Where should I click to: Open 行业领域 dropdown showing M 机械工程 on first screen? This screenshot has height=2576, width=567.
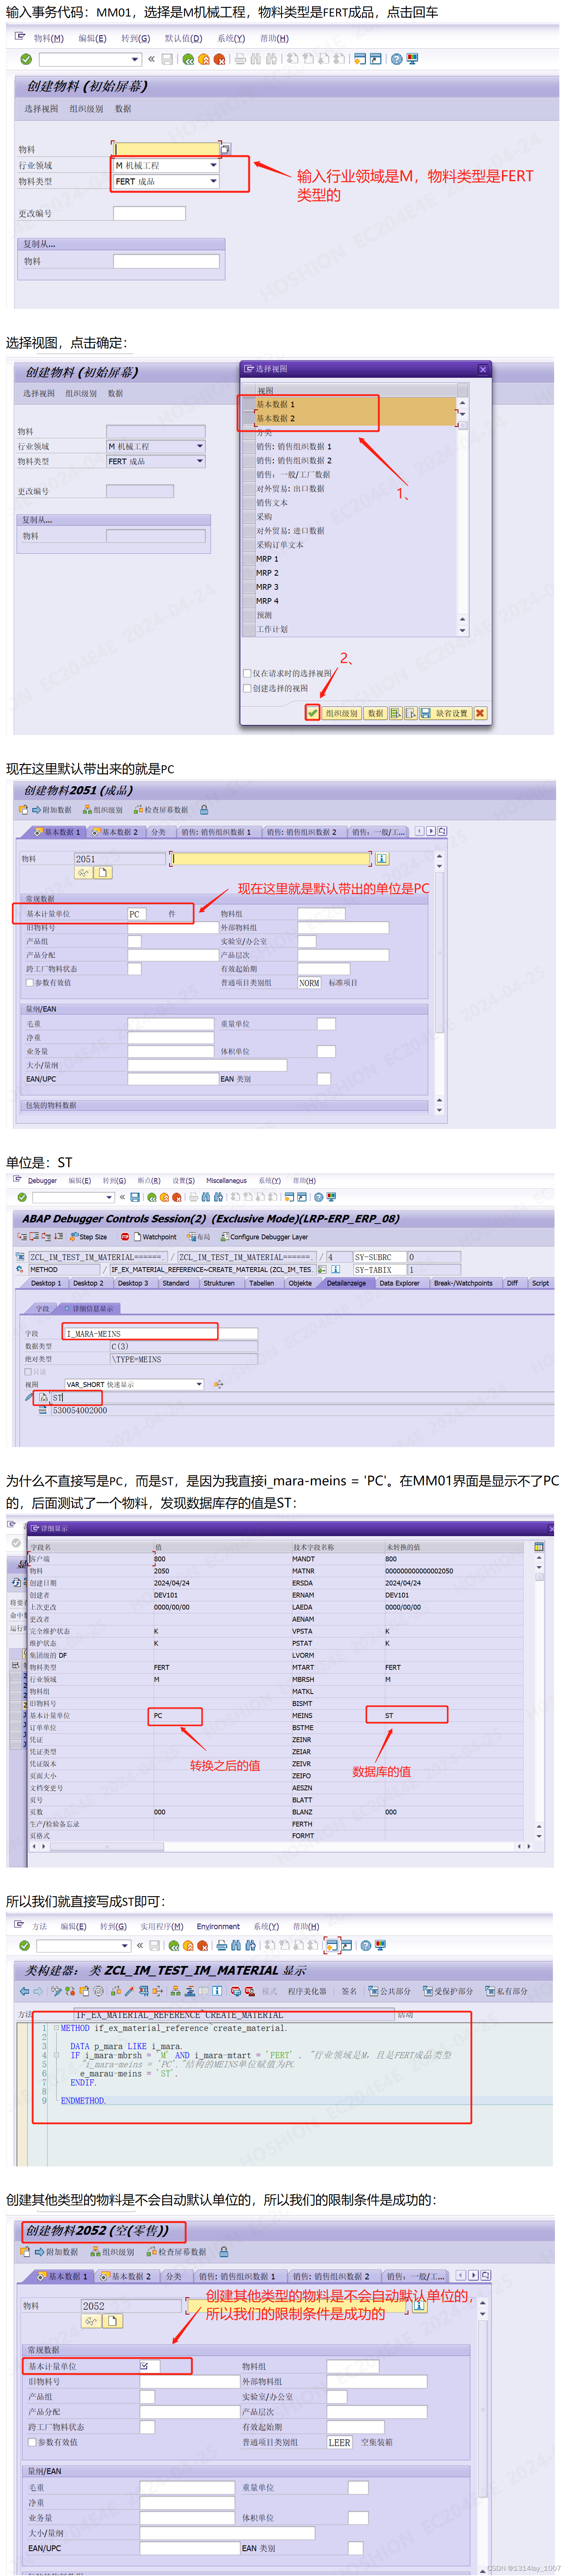(x=213, y=165)
